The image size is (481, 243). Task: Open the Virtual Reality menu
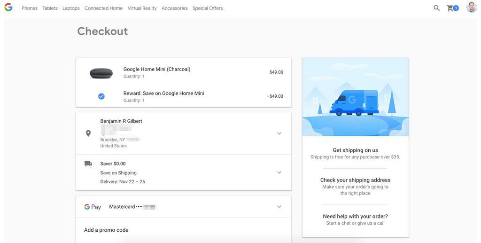(x=142, y=8)
